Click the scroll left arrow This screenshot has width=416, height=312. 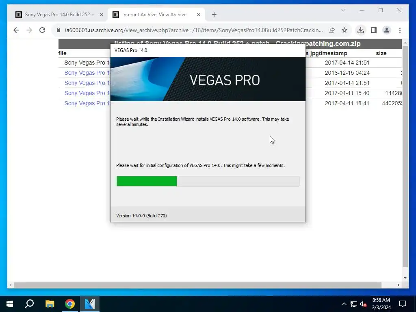tap(10, 285)
